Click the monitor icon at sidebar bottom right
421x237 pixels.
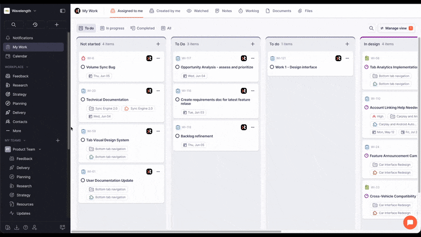(x=63, y=228)
